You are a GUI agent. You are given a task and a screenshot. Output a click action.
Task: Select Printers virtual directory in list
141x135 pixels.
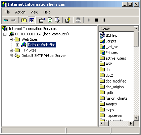coord(112,53)
